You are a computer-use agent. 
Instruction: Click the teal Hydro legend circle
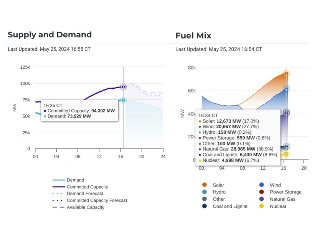tap(205, 192)
